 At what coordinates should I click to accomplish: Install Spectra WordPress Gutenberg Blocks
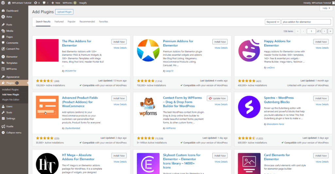tap(321, 98)
